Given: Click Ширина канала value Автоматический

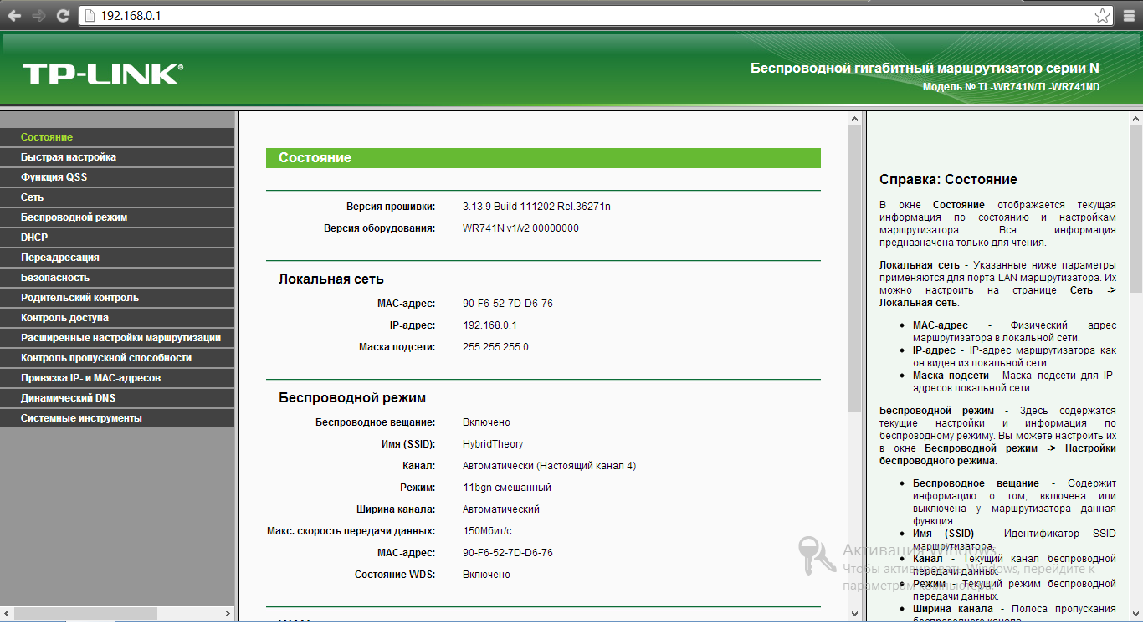Looking at the screenshot, I should tap(501, 509).
